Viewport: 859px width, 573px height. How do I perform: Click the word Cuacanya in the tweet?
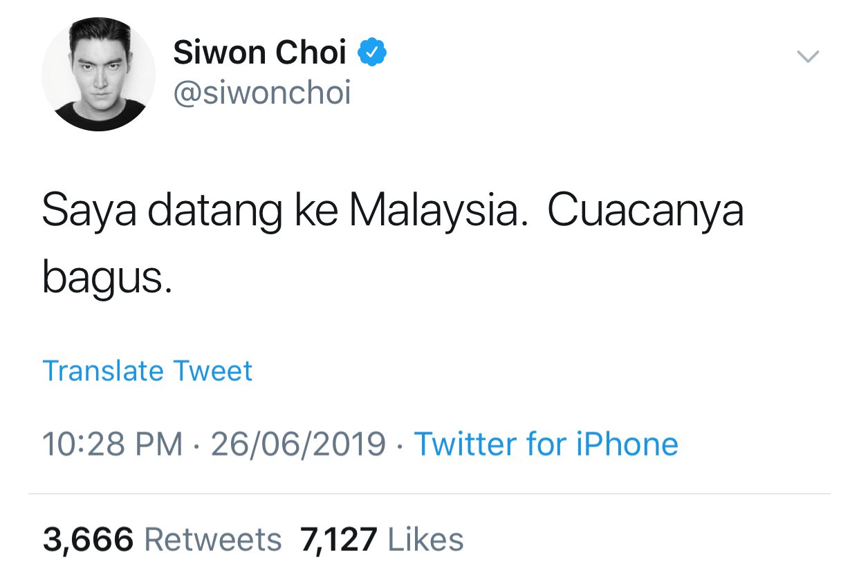(645, 212)
